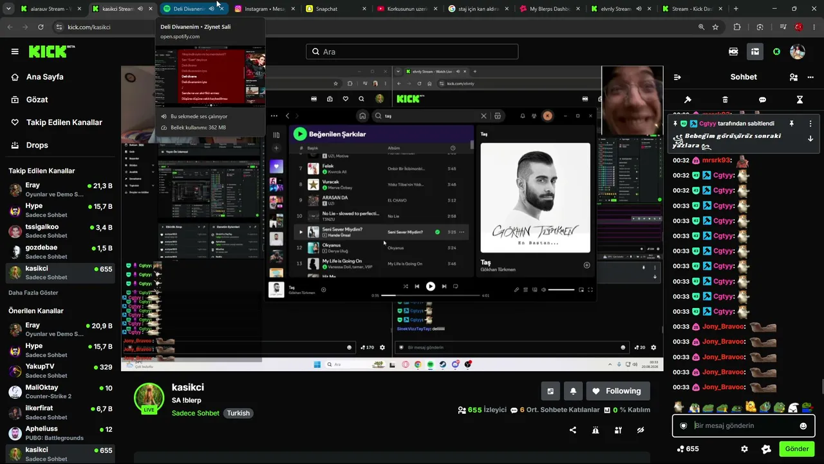Screen dimensions: 824x464
Task: Open the browser extensions puzzle icon
Action: (737, 27)
